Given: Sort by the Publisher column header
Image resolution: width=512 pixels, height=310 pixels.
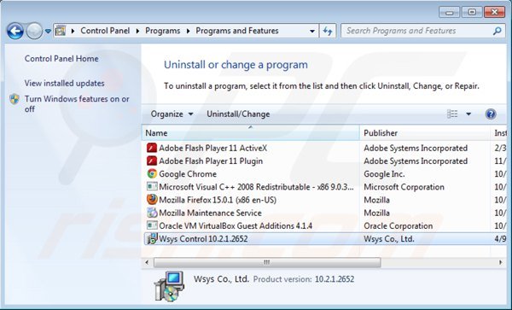Looking at the screenshot, I should tap(425, 133).
